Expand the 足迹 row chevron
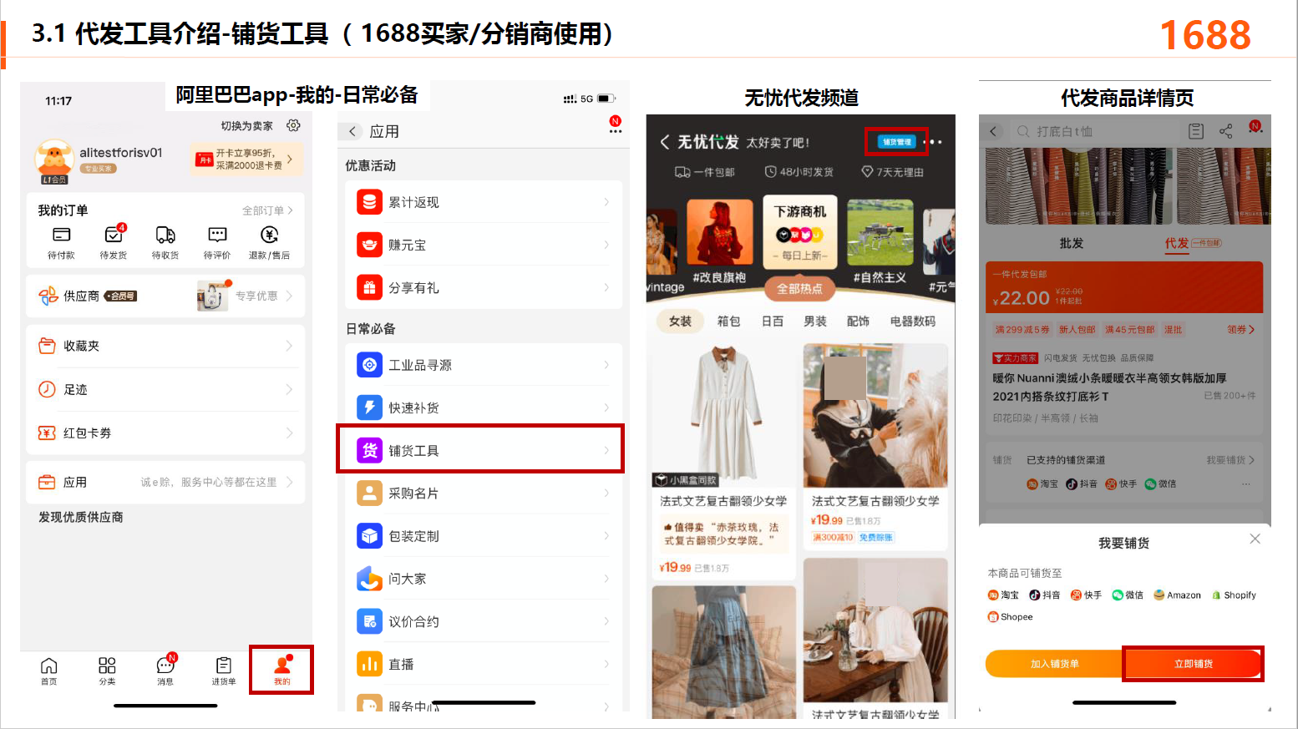 coord(289,389)
